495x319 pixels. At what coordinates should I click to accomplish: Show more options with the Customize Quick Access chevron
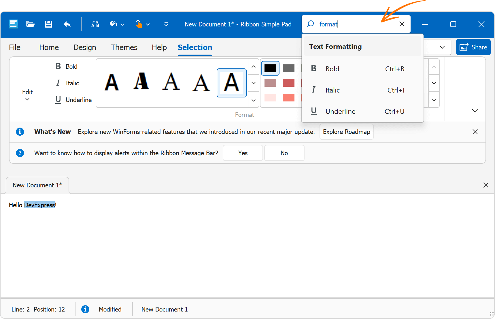click(x=166, y=24)
